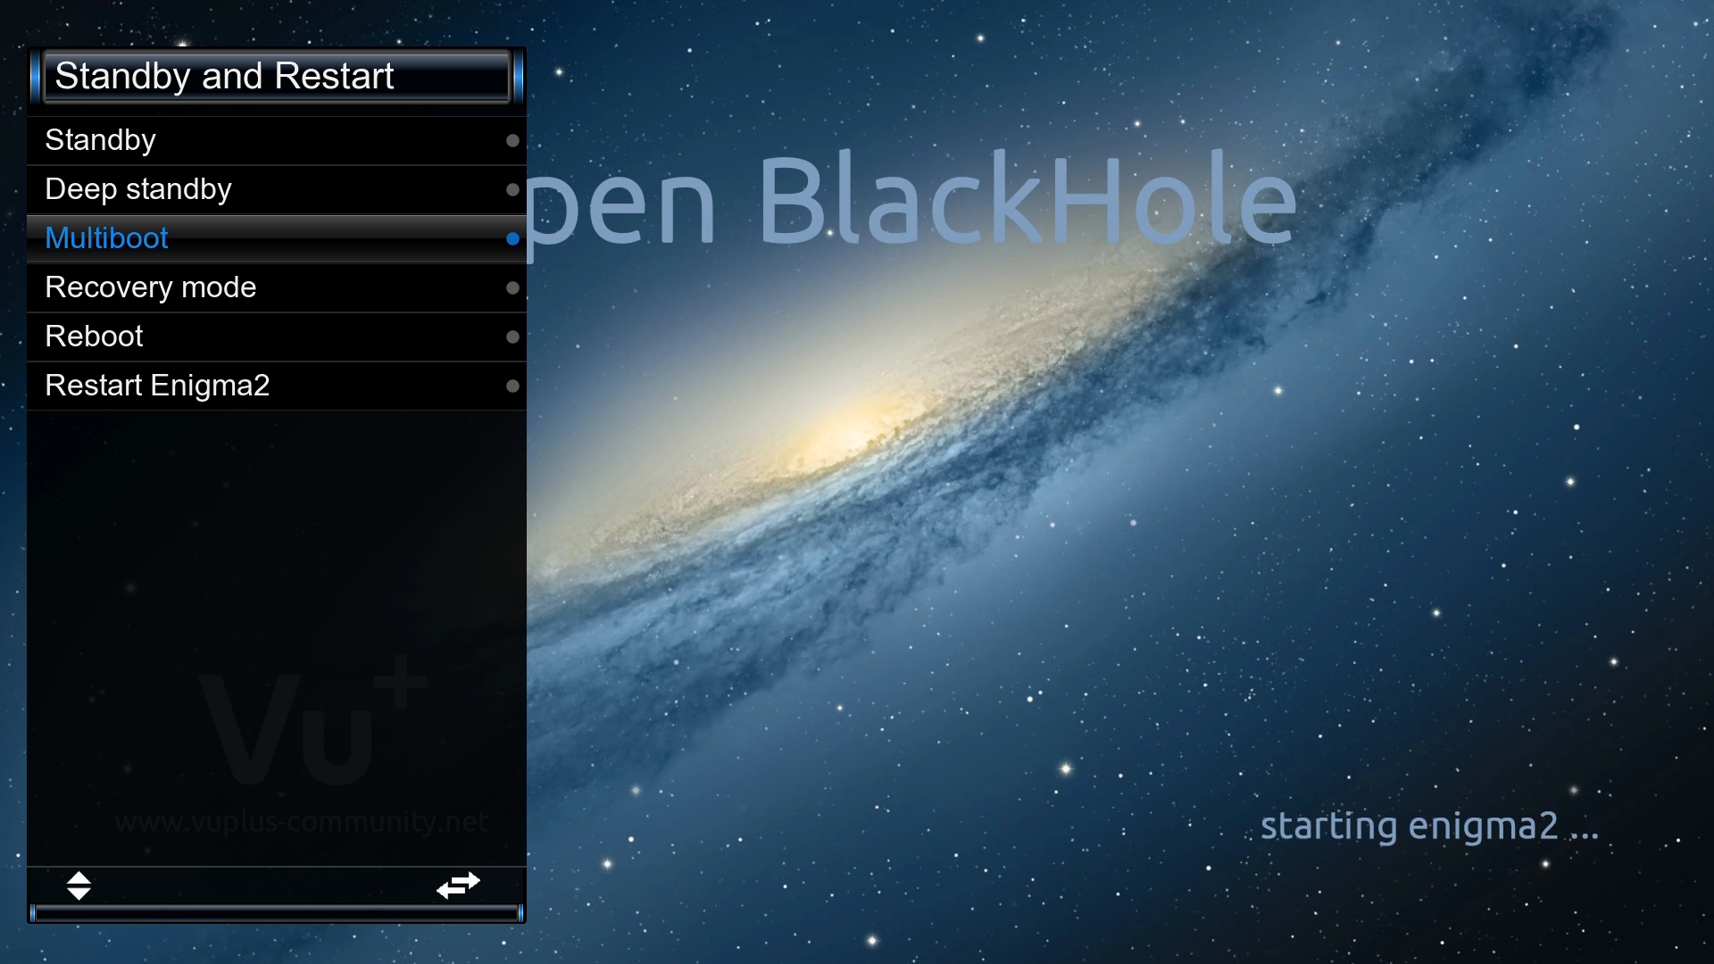Click the dot beside Standby
This screenshot has width=1714, height=964.
point(512,141)
